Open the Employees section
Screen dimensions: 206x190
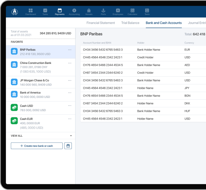pos(118,12)
